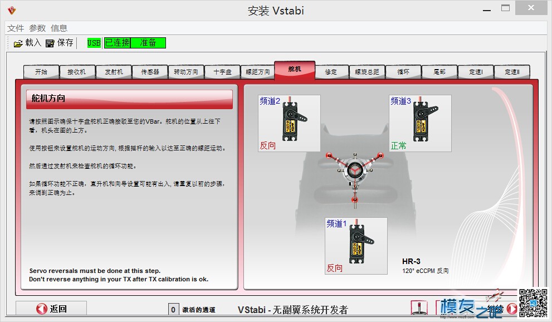This screenshot has width=552, height=322.
Task: Click the joystick icon in the bottom bar
Action: [x=419, y=308]
